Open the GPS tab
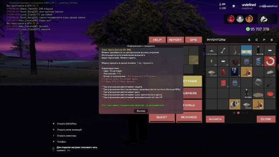 pos(193,40)
